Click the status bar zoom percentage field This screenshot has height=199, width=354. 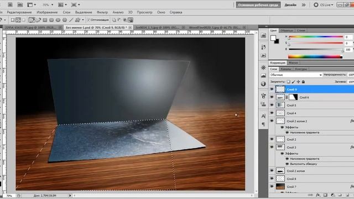9,196
